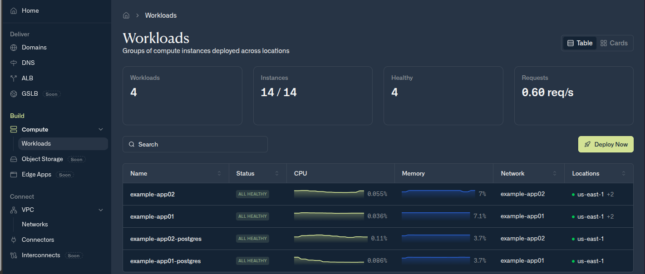The image size is (645, 274).
Task: Open the example-app02-postgres workload
Action: (166, 239)
